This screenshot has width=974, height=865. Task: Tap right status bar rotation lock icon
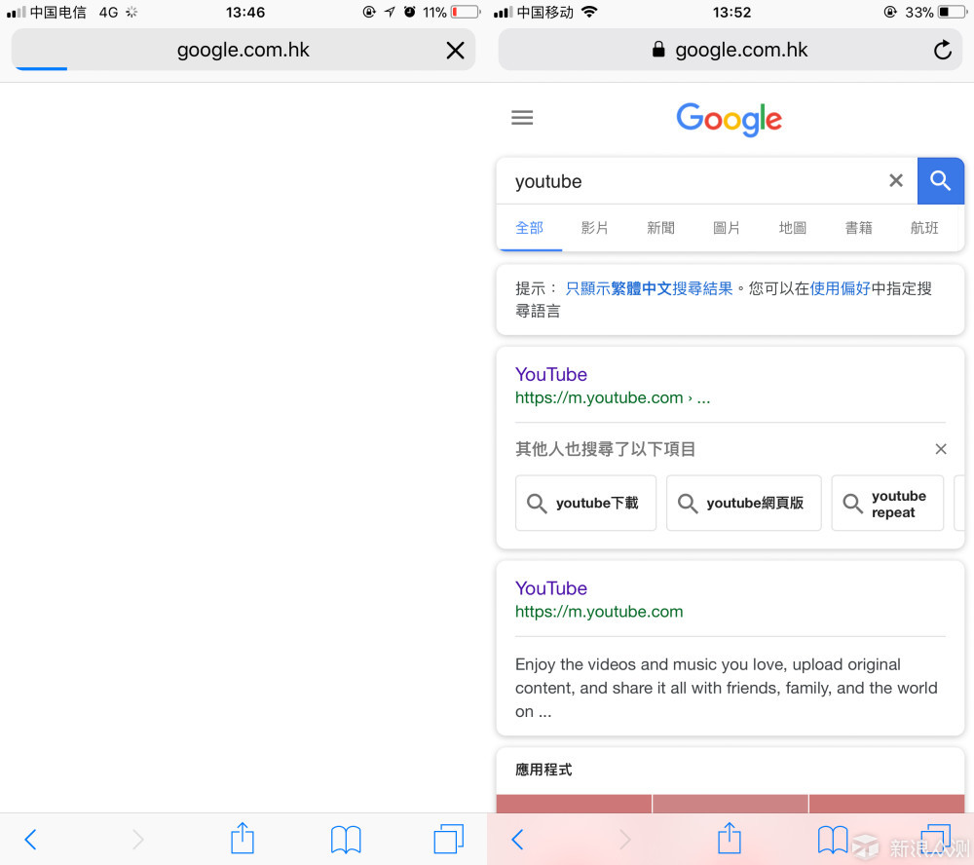(x=890, y=12)
